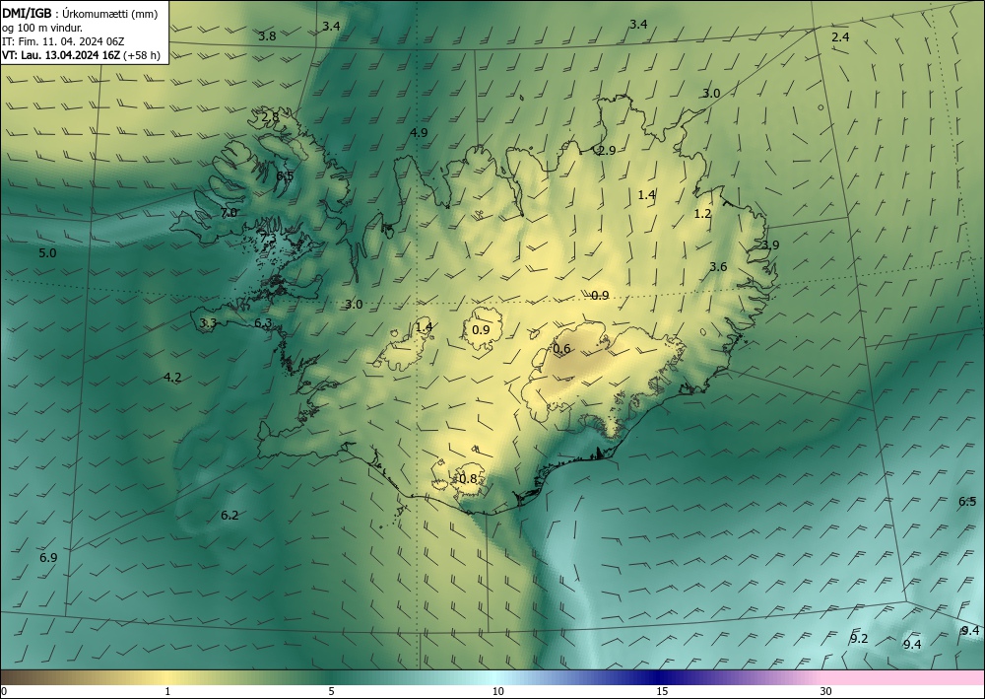Viewport: 985px width, 699px height.
Task: Select the 'IT: Fim. 11. 04. 2024 06Z' line
Action: tap(63, 41)
